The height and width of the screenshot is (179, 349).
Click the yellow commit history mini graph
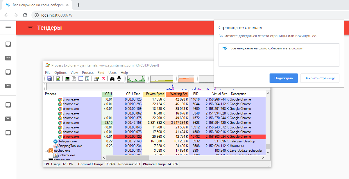click(162, 79)
